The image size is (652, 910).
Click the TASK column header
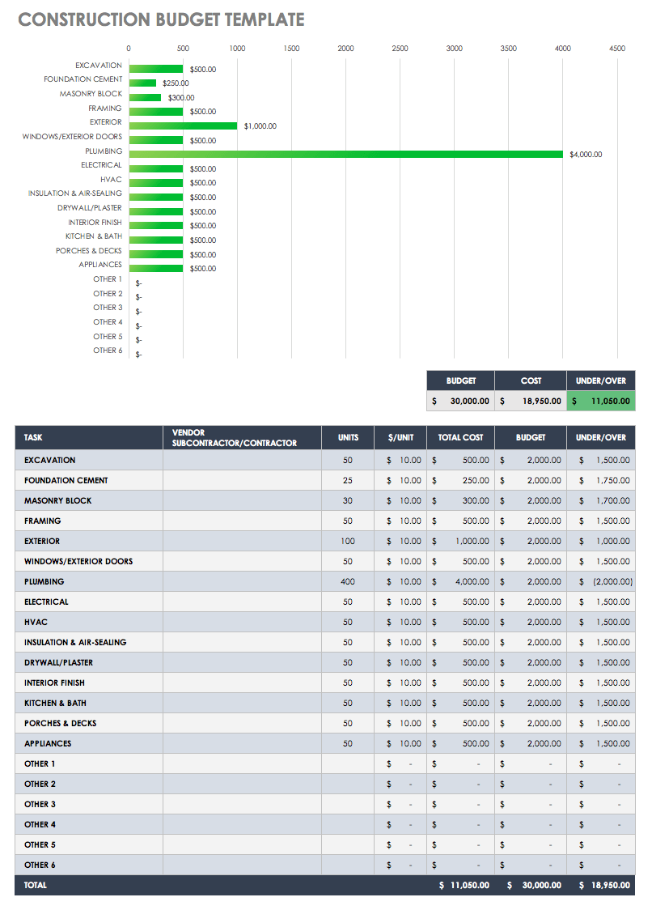33,437
